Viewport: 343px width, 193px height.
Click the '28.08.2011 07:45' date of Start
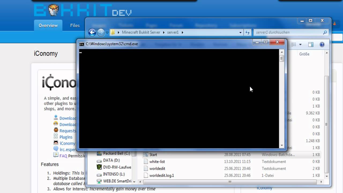[237, 155]
